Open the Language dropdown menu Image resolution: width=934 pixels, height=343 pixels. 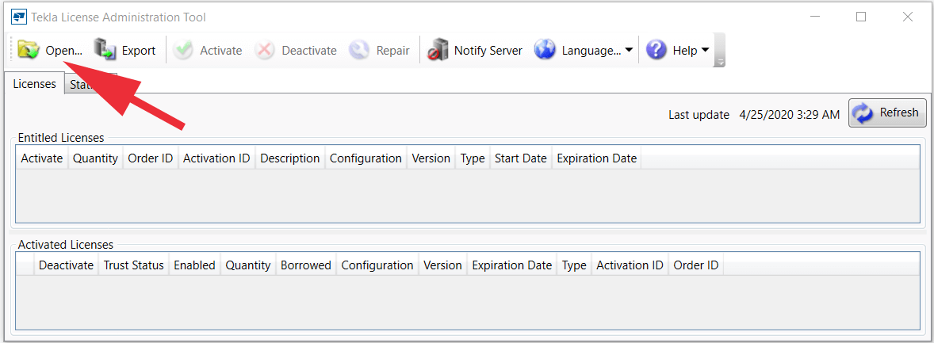click(x=583, y=51)
